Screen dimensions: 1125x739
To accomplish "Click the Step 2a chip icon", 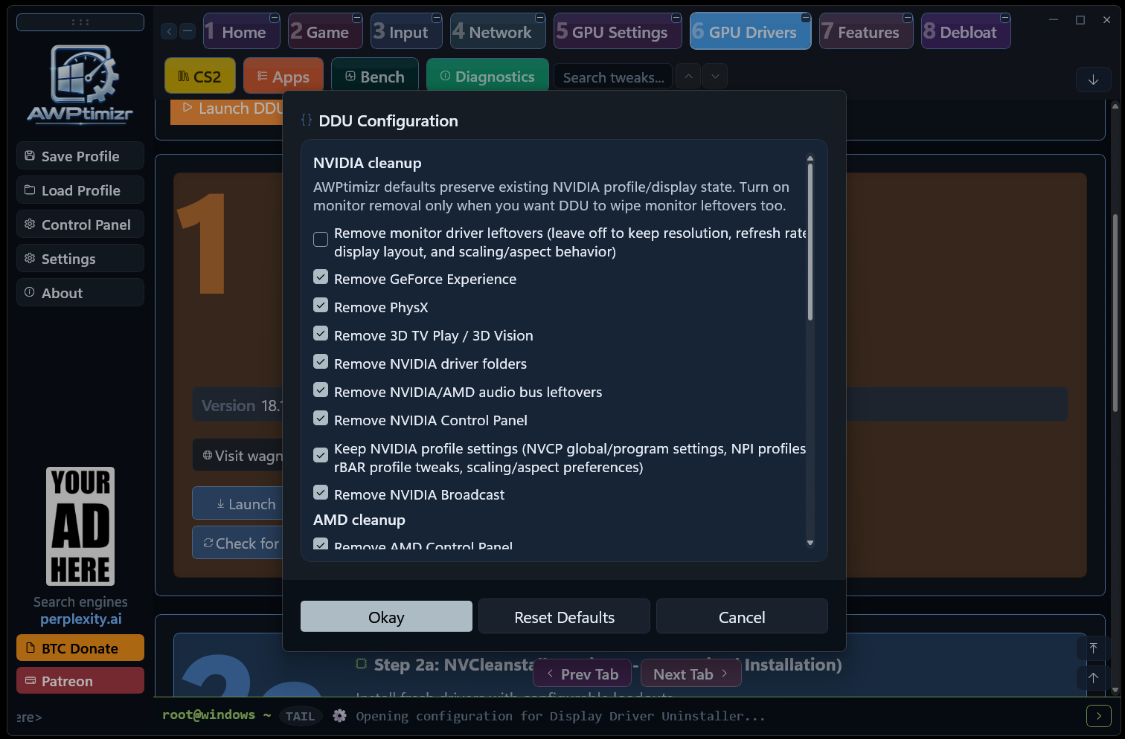I will pos(361,664).
